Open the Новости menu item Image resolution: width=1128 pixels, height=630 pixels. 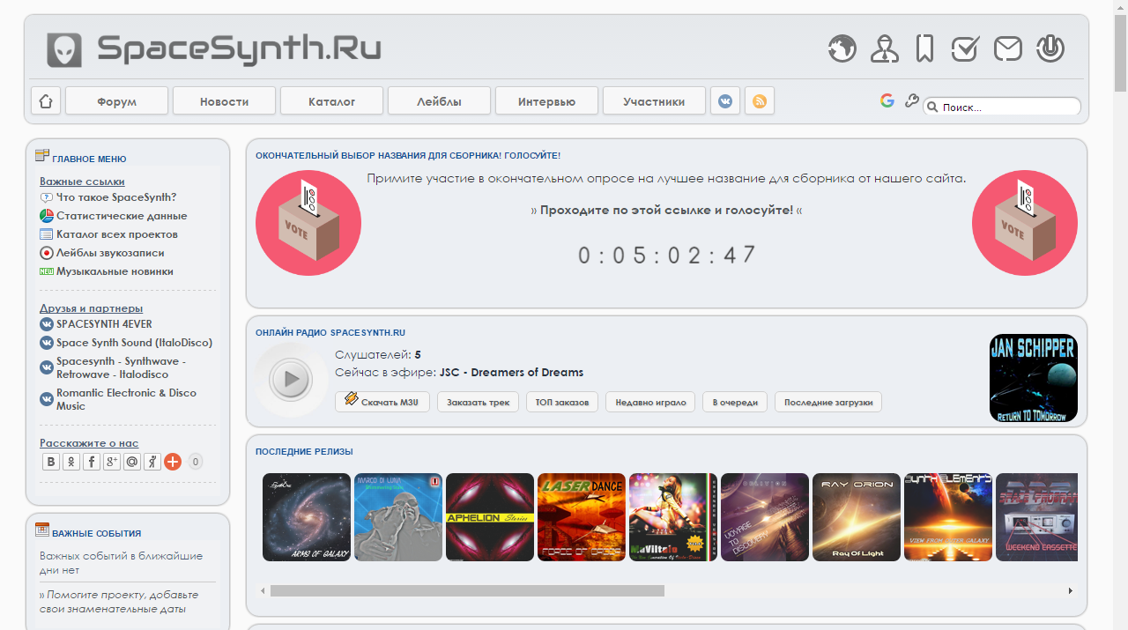click(x=224, y=100)
